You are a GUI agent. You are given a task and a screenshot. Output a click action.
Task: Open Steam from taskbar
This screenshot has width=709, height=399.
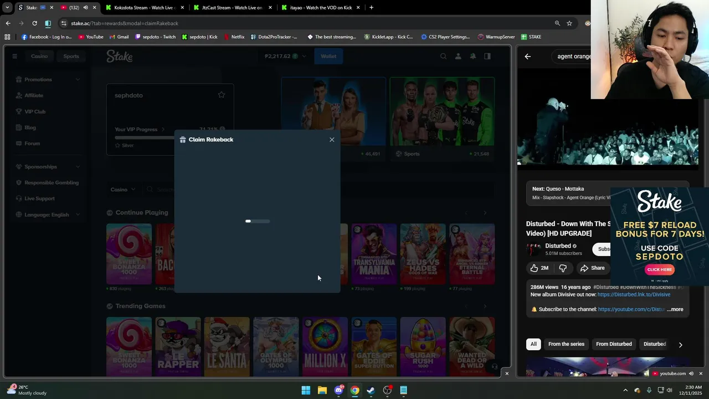[371, 390]
